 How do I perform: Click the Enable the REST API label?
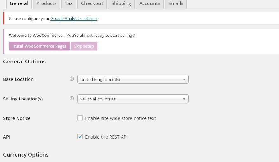click(106, 137)
